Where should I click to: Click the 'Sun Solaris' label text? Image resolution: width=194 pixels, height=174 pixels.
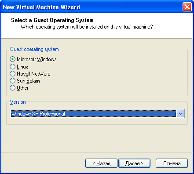click(29, 81)
